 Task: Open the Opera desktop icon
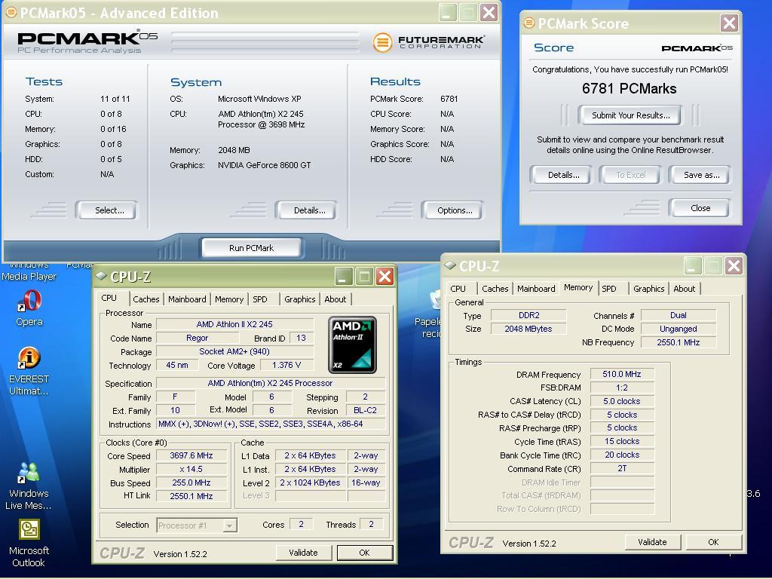(29, 308)
